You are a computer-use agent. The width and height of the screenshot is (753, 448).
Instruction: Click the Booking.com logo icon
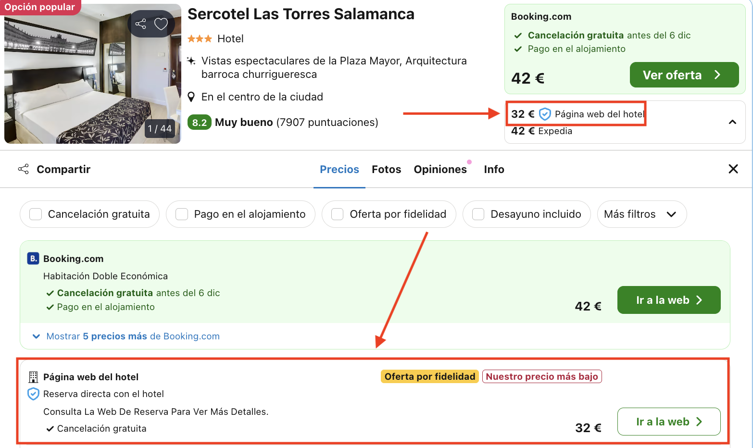point(32,258)
